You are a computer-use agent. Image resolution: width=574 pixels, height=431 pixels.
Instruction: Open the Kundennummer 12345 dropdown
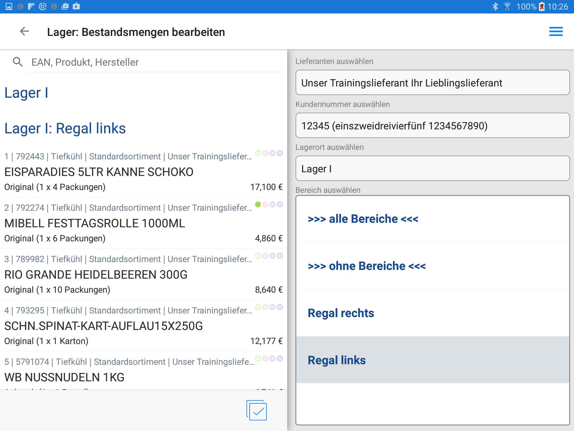[432, 126]
